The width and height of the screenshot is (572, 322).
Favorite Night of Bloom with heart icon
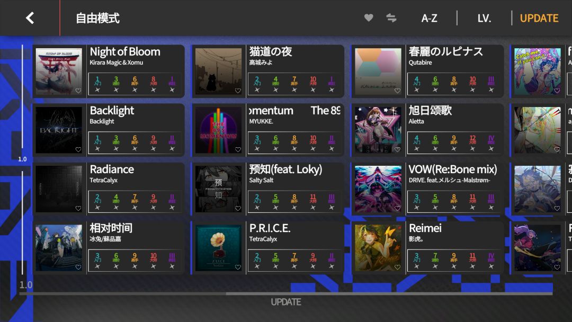[x=78, y=91]
